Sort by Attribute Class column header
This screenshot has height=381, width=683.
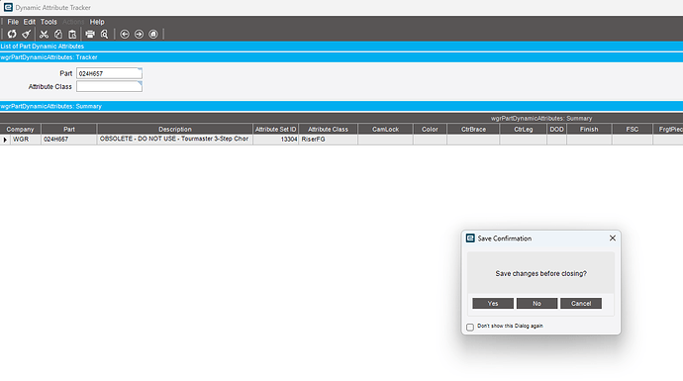pyautogui.click(x=328, y=129)
